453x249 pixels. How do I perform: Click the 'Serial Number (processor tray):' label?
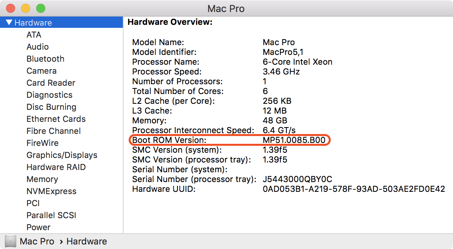click(x=194, y=179)
